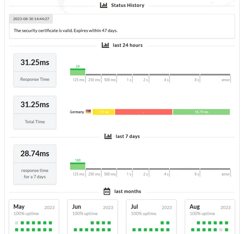Click the 28.74ms seven-day response card
244x234 pixels.
click(35, 165)
